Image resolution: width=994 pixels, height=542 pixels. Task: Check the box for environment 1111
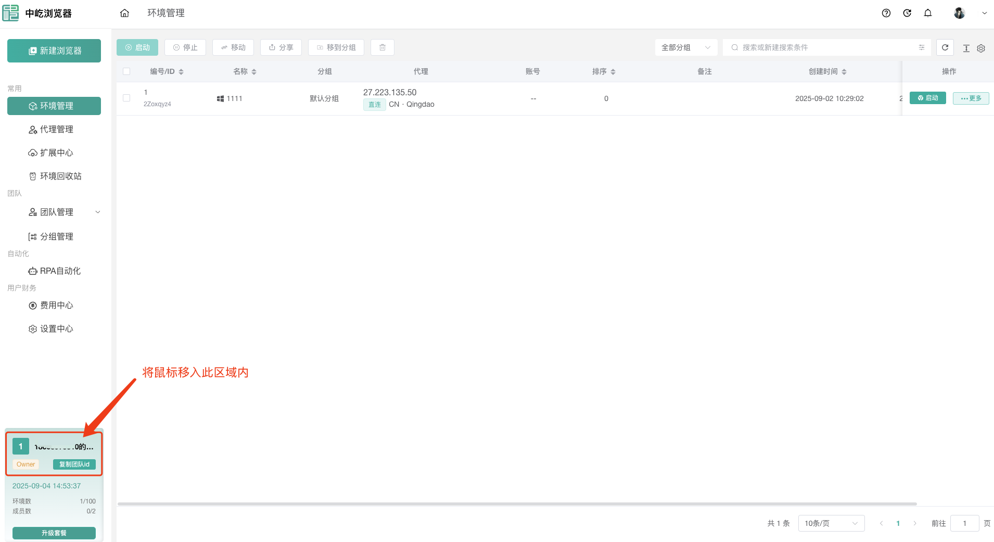pos(126,98)
